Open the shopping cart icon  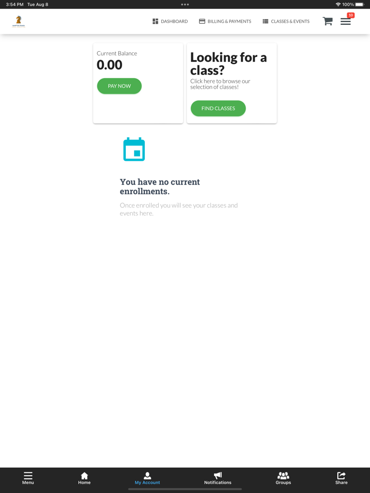pyautogui.click(x=328, y=21)
